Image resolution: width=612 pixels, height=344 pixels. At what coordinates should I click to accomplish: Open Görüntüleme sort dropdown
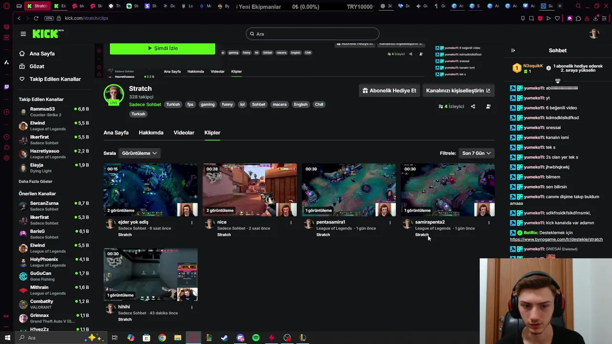coord(139,153)
